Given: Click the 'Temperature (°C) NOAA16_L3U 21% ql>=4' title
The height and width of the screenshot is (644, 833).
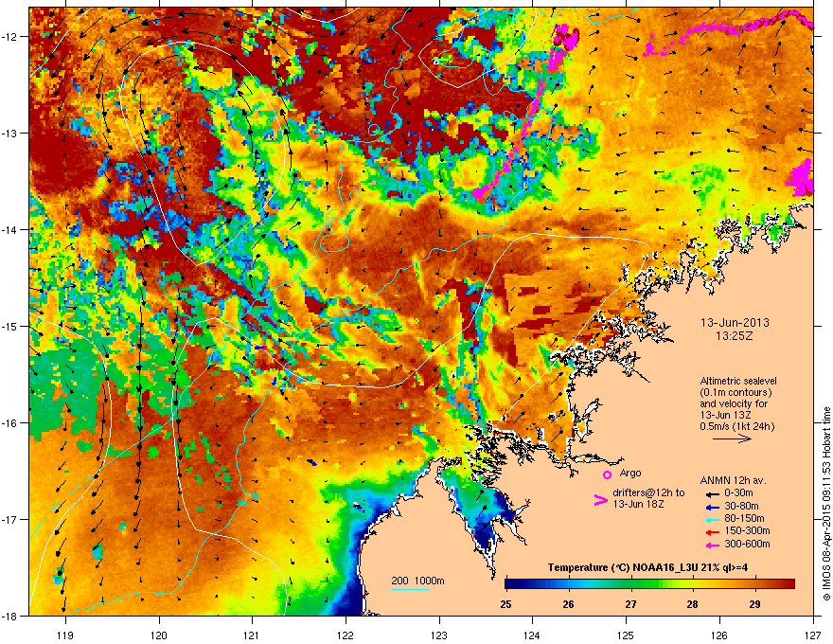Looking at the screenshot, I should (x=647, y=568).
